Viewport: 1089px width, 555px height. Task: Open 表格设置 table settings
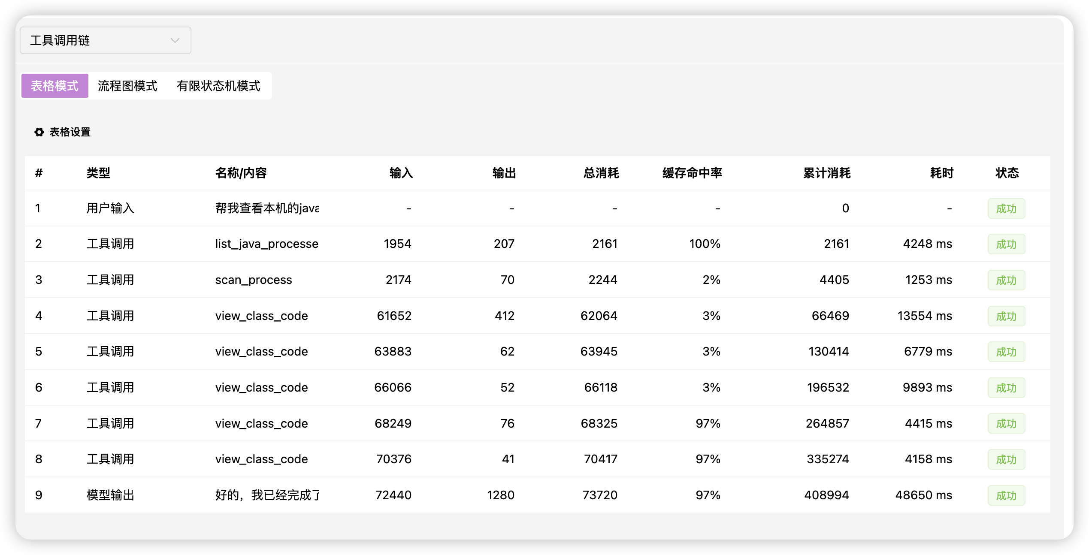point(70,132)
